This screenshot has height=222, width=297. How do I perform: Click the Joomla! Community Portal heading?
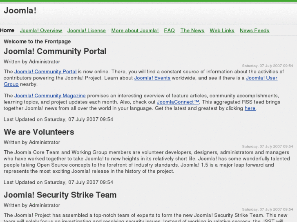pyautogui.click(x=55, y=51)
